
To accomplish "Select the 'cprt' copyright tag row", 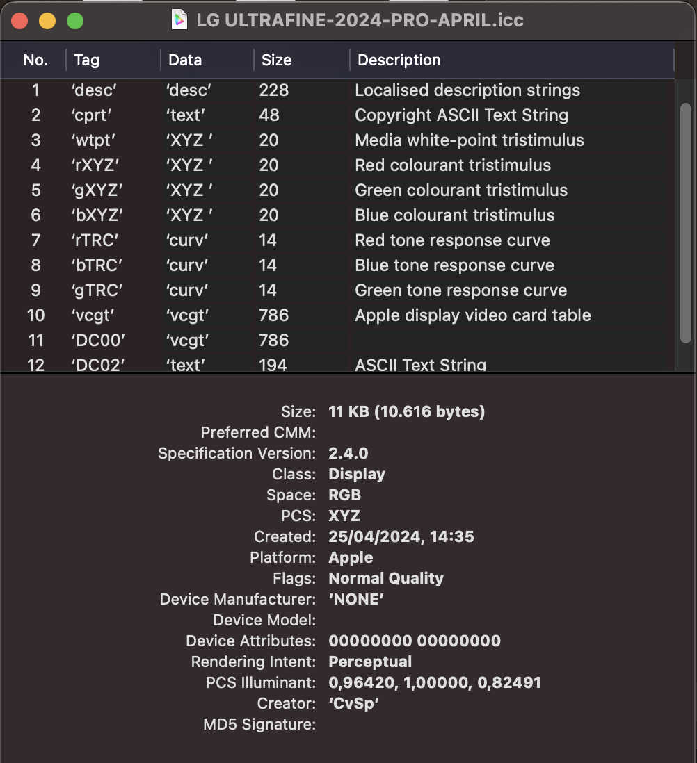I will tap(334, 115).
